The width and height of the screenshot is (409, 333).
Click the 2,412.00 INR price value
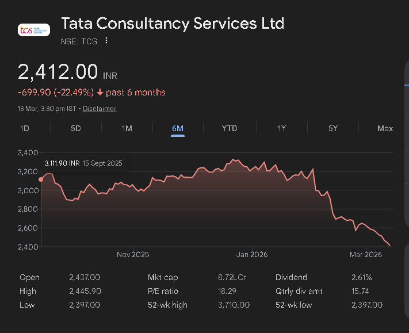tap(58, 72)
